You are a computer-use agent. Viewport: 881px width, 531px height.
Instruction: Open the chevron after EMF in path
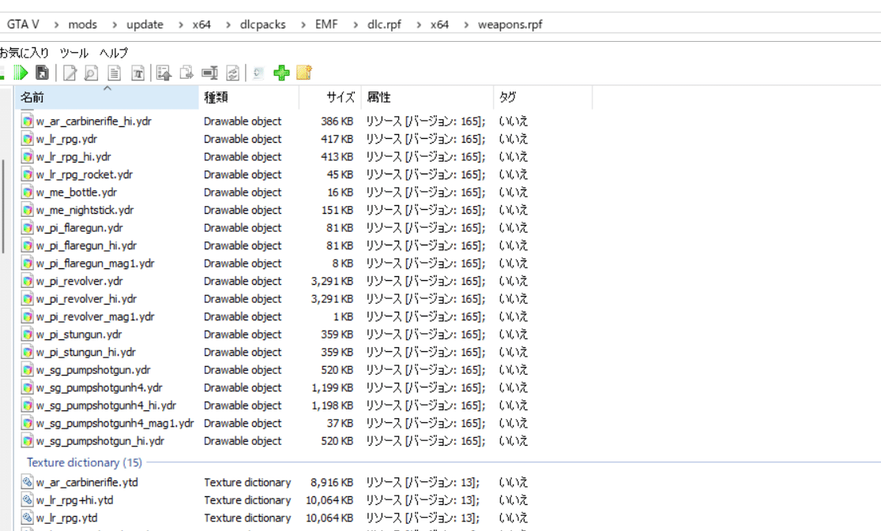coord(355,24)
